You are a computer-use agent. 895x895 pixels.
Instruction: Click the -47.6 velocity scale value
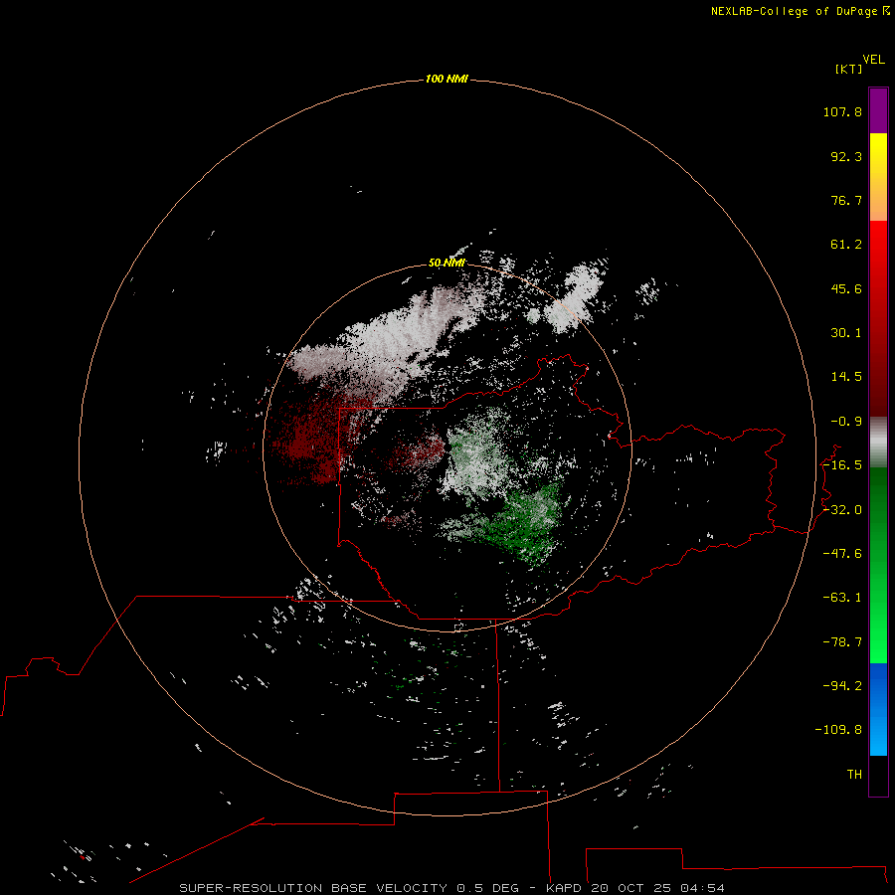click(x=842, y=554)
